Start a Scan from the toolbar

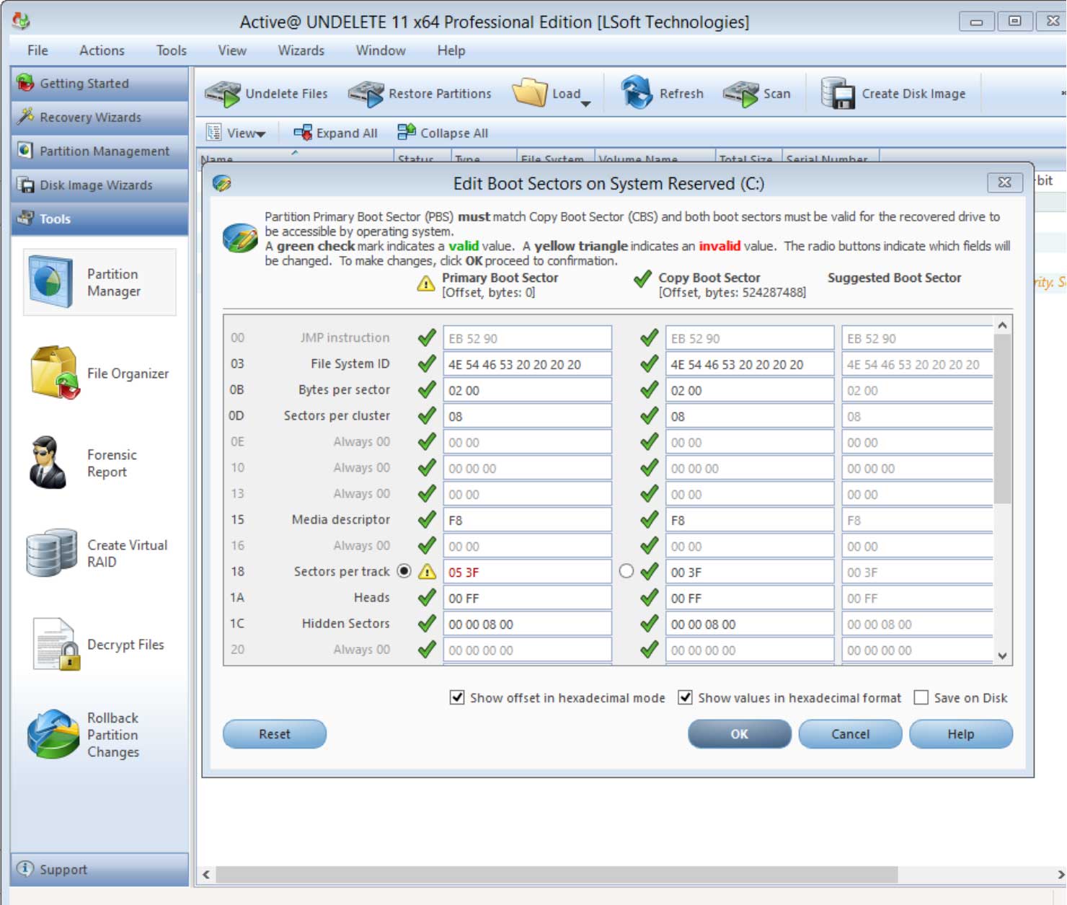[x=757, y=93]
